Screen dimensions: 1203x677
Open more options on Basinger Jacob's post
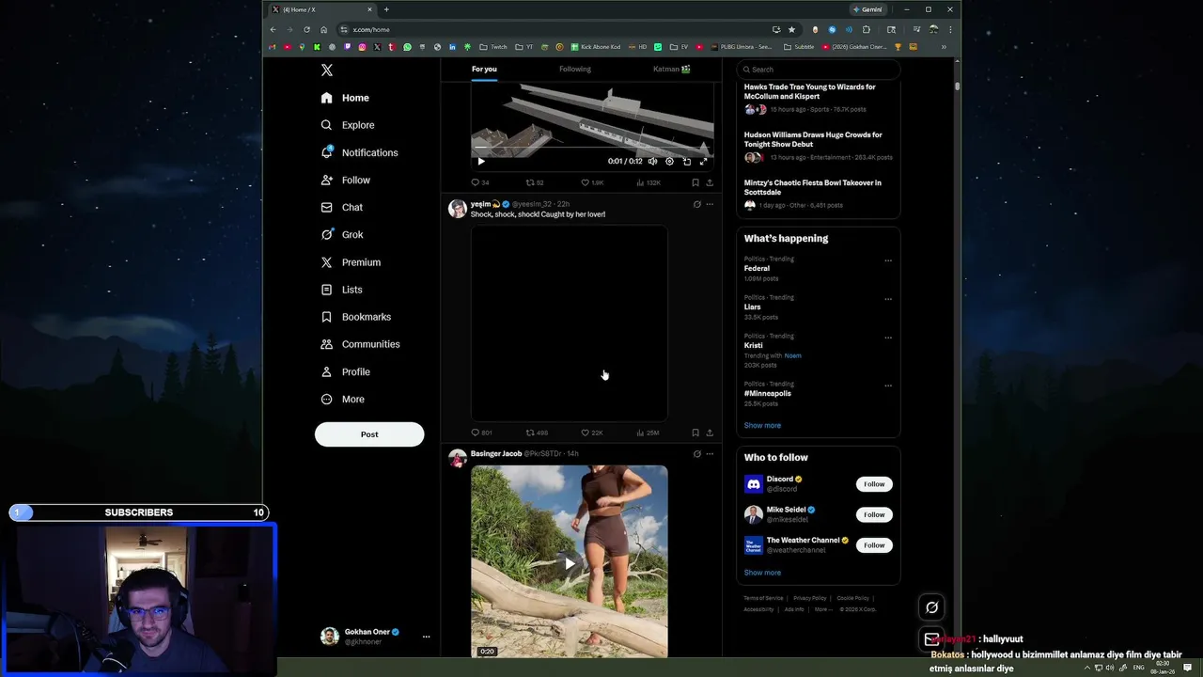pos(710,454)
